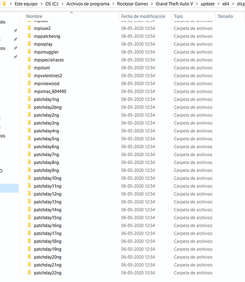This screenshot has width=245, height=282.
Task: Click the patchday10ng folder icon
Action: coord(29,178)
